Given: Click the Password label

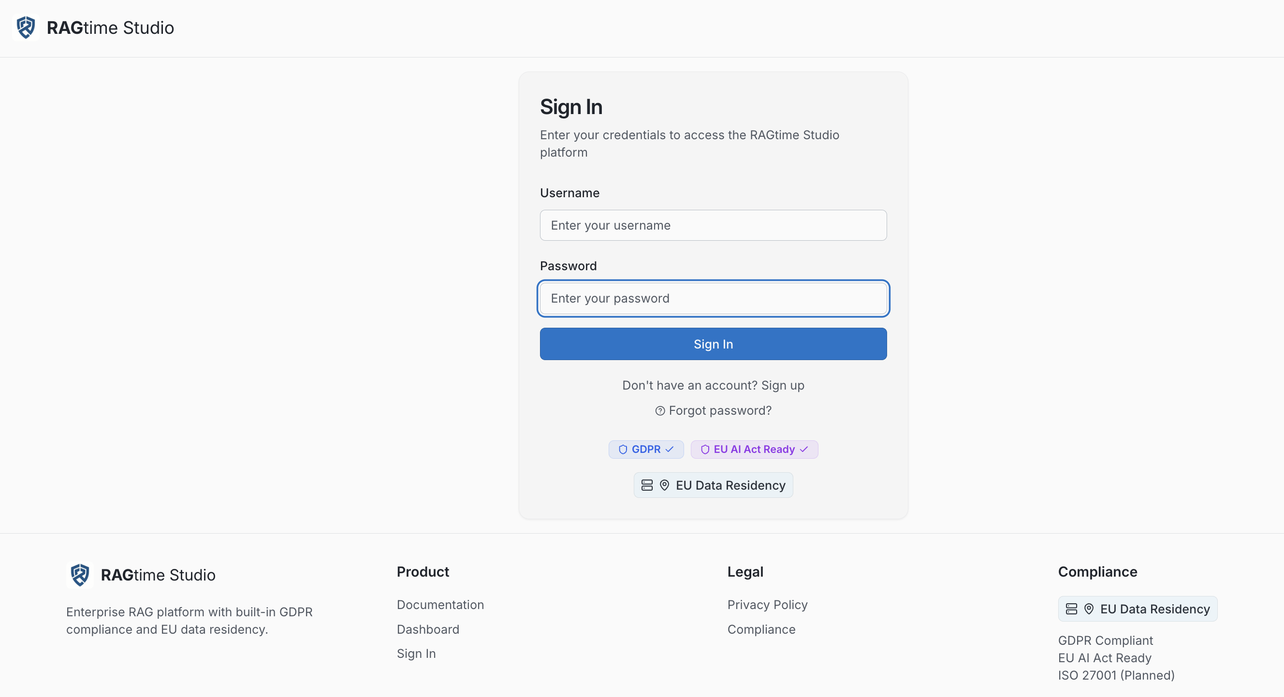Looking at the screenshot, I should click(x=568, y=266).
